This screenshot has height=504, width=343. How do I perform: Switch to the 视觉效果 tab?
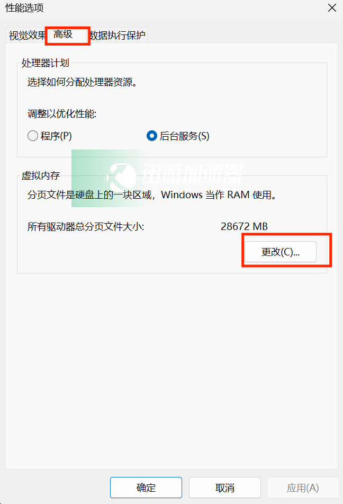tap(27, 35)
